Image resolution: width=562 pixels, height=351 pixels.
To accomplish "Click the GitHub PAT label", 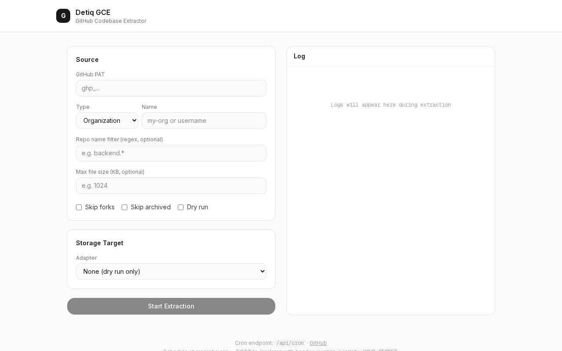I will 90,75.
